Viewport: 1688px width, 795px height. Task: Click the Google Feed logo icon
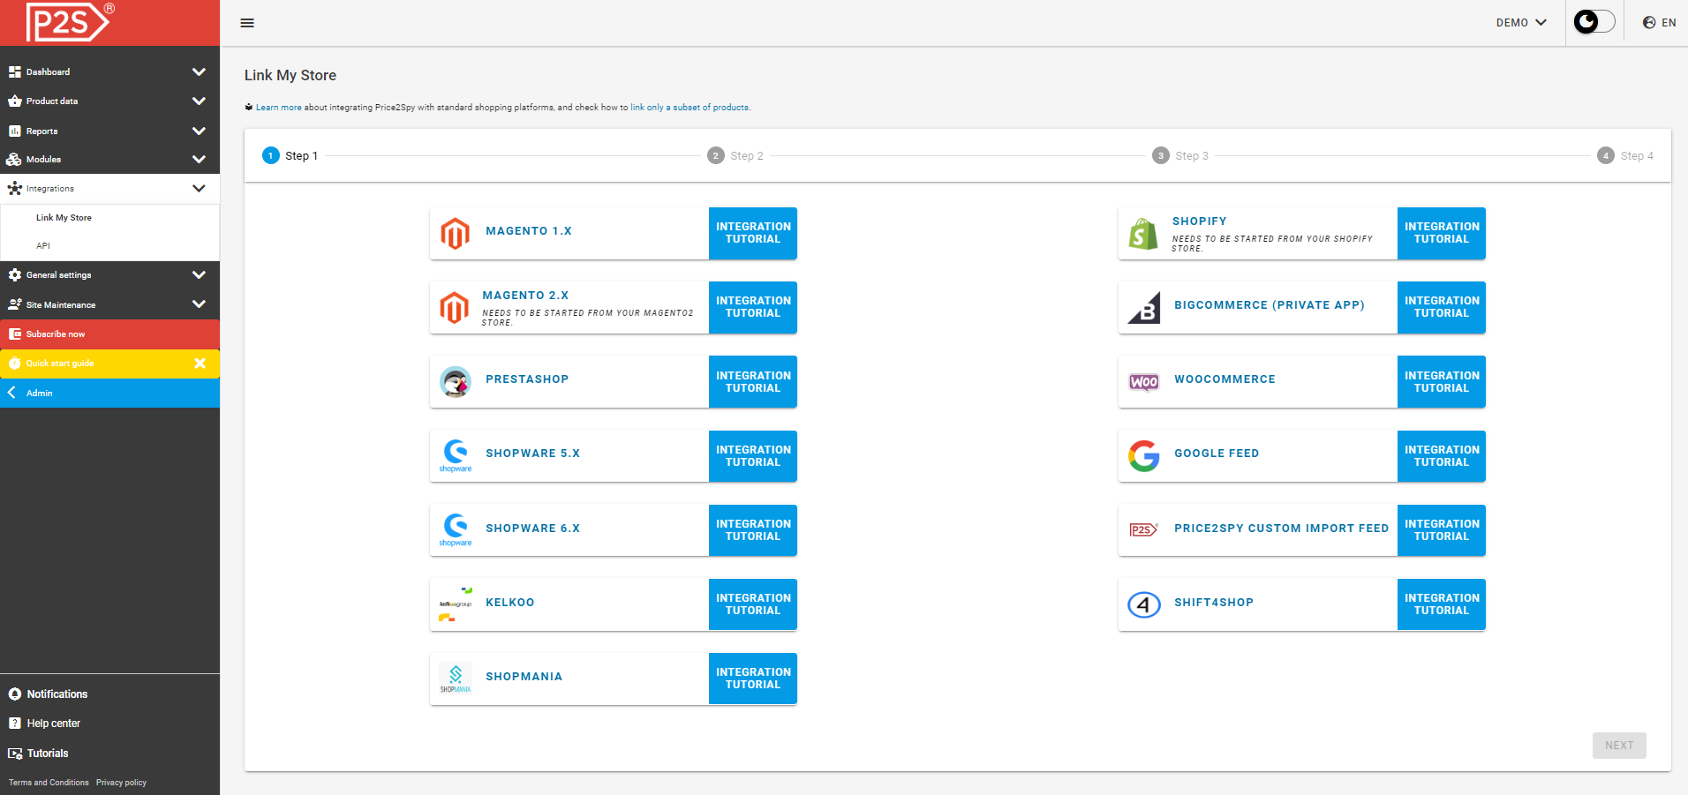1143,455
